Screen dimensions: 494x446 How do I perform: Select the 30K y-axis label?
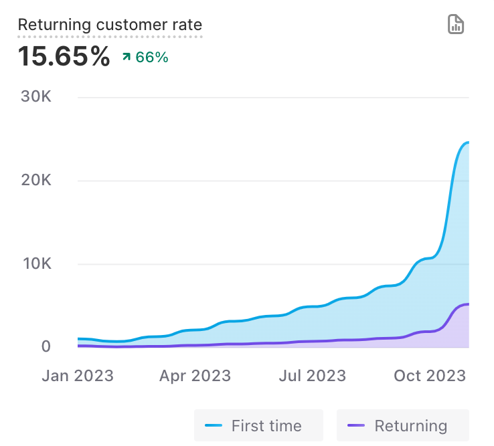click(36, 97)
